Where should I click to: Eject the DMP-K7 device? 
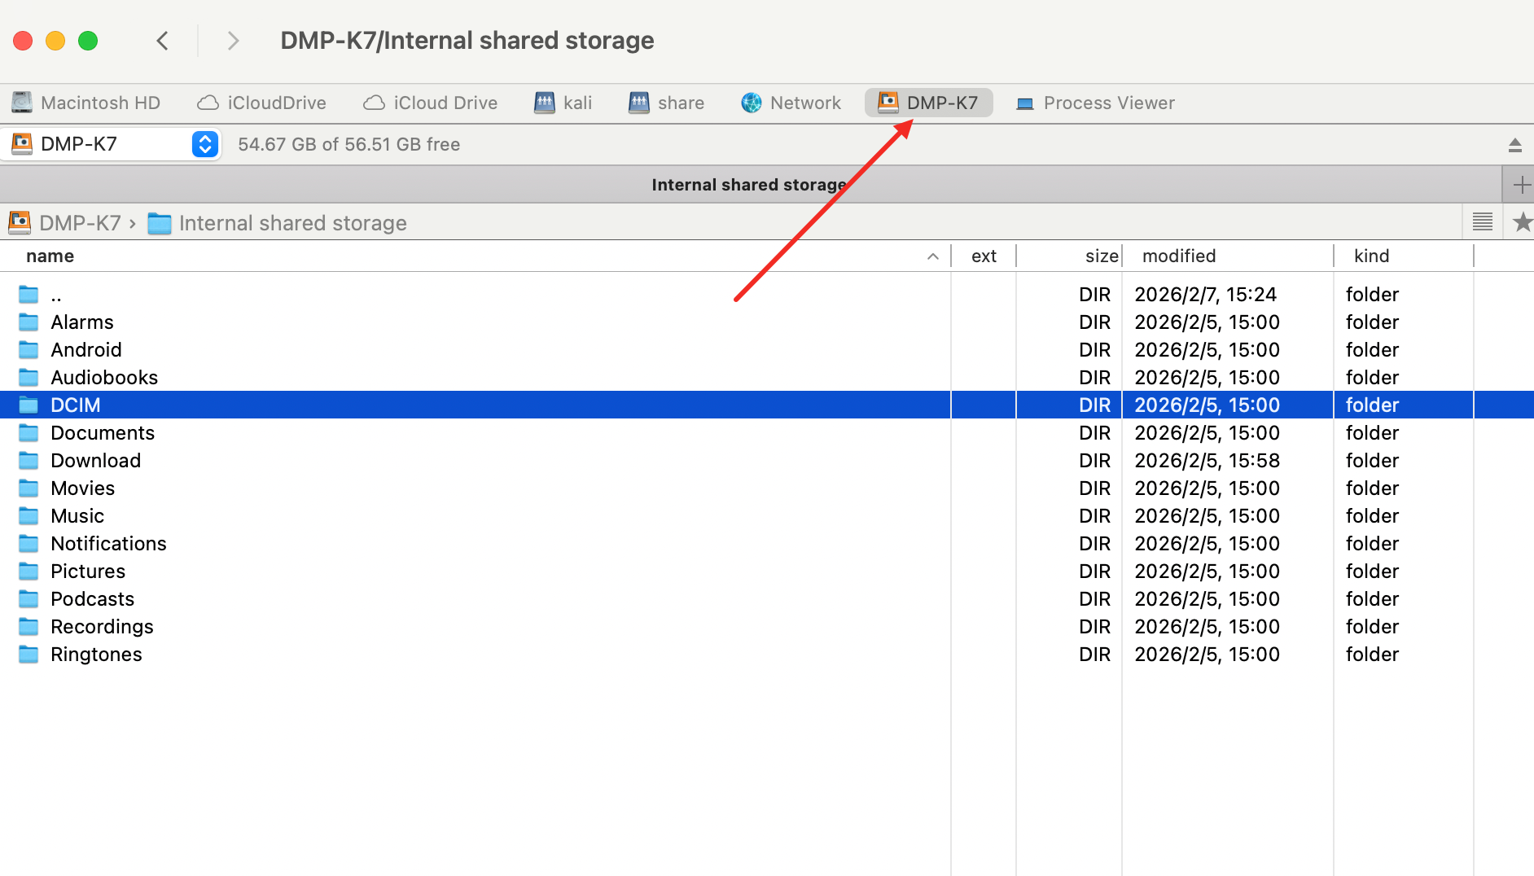tap(1514, 145)
